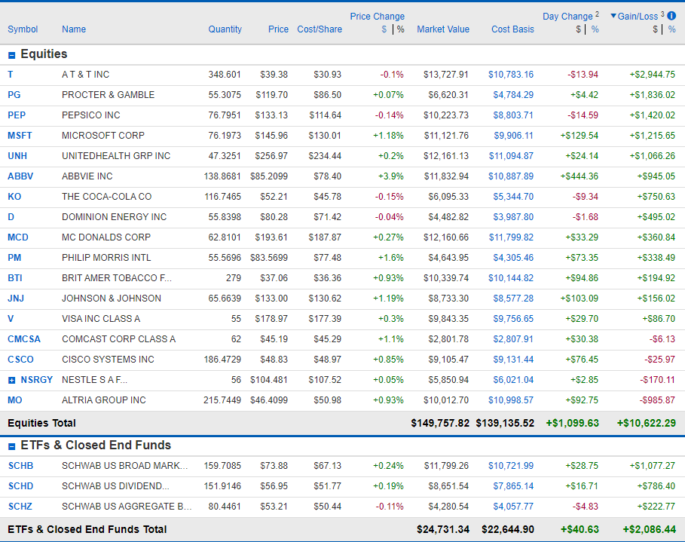Show Gain/Loss in dollars
685x542 pixels.
[x=656, y=29]
